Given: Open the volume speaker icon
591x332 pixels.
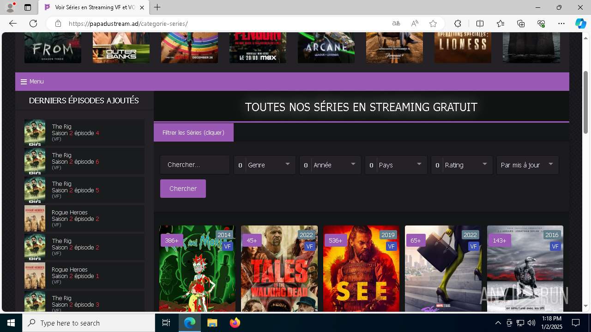Looking at the screenshot, I should point(531,323).
